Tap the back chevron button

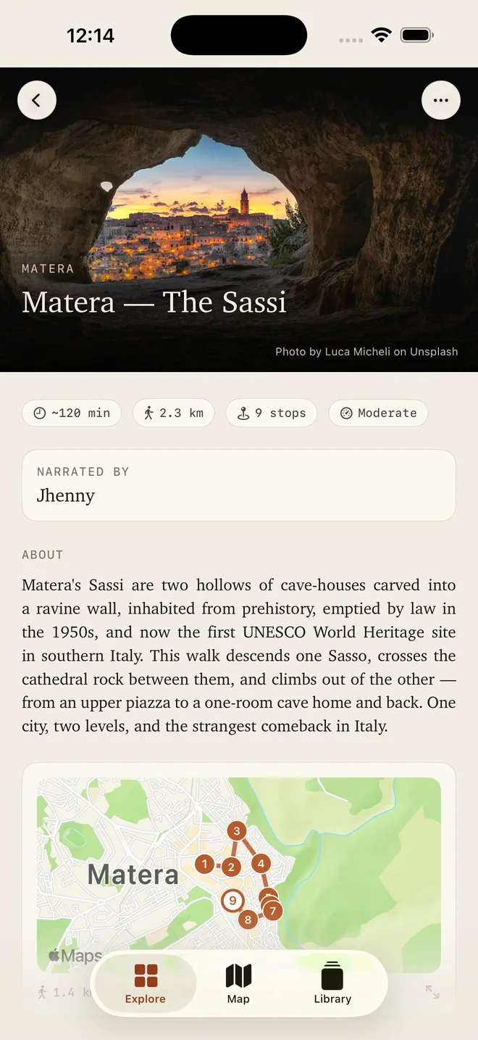pyautogui.click(x=37, y=100)
